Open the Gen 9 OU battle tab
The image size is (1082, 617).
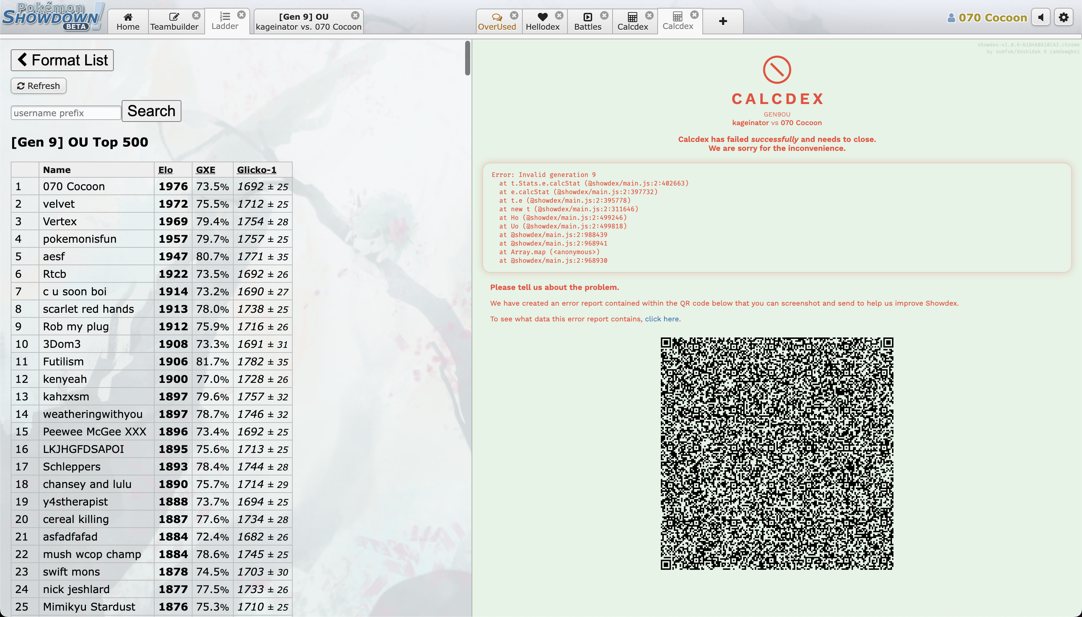308,21
